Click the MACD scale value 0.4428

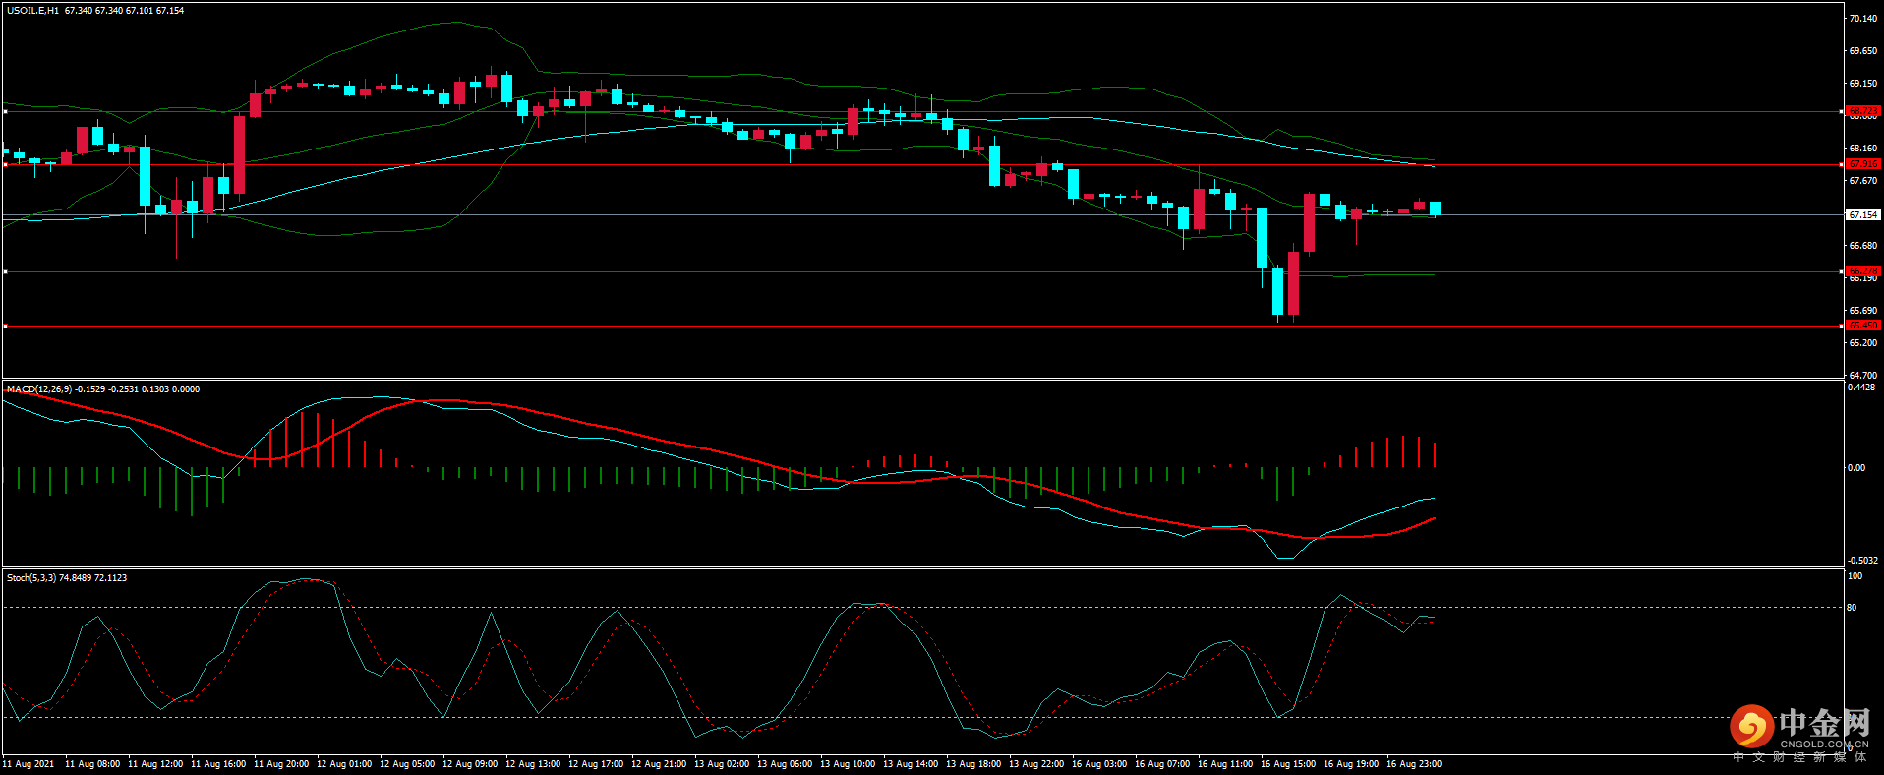coord(1862,387)
